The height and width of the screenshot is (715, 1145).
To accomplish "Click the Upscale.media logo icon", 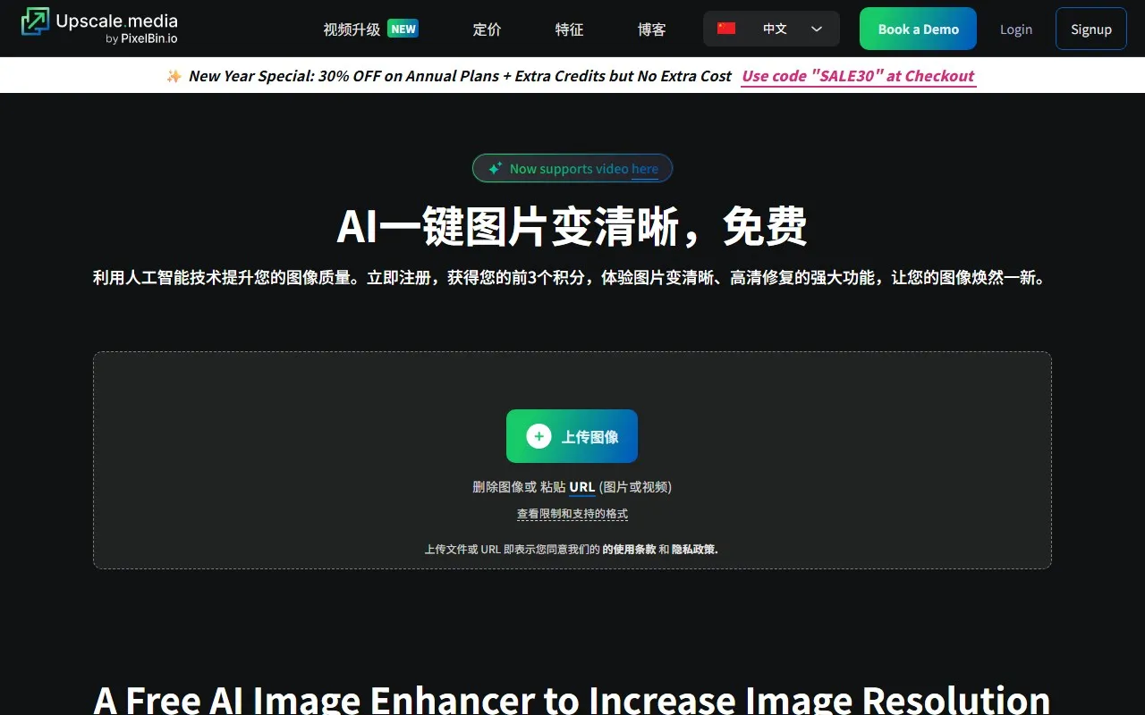I will click(x=36, y=22).
